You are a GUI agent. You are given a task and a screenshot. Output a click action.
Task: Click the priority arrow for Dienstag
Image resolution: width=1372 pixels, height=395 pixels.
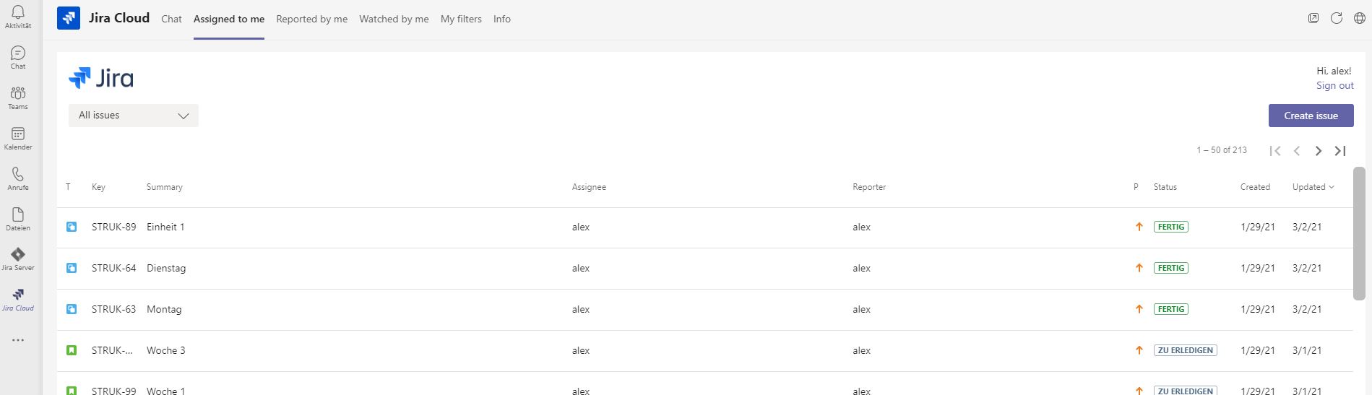pyautogui.click(x=1139, y=268)
